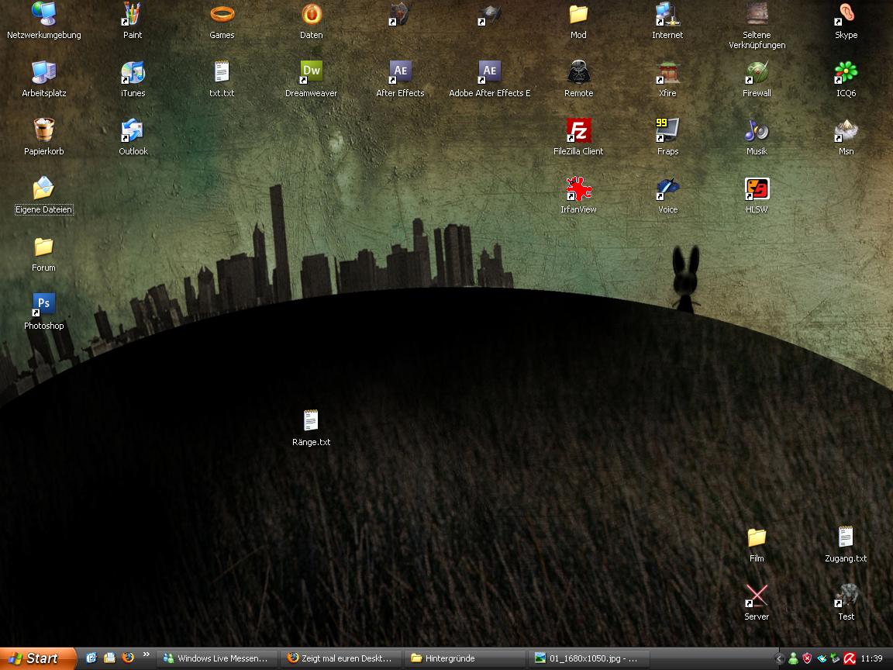Select the Fraps shortcut icon
This screenshot has width=893, height=670.
[x=667, y=131]
